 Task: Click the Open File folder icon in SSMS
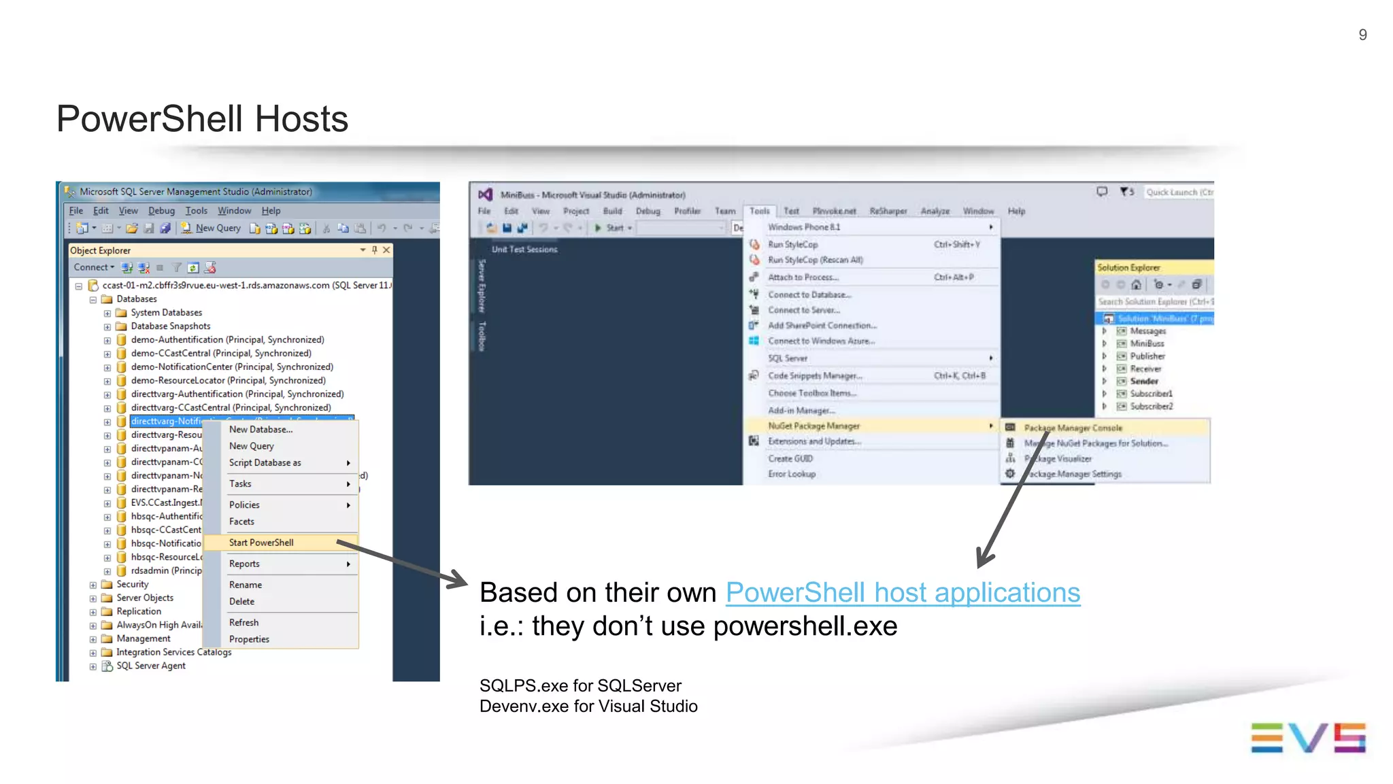pyautogui.click(x=132, y=228)
